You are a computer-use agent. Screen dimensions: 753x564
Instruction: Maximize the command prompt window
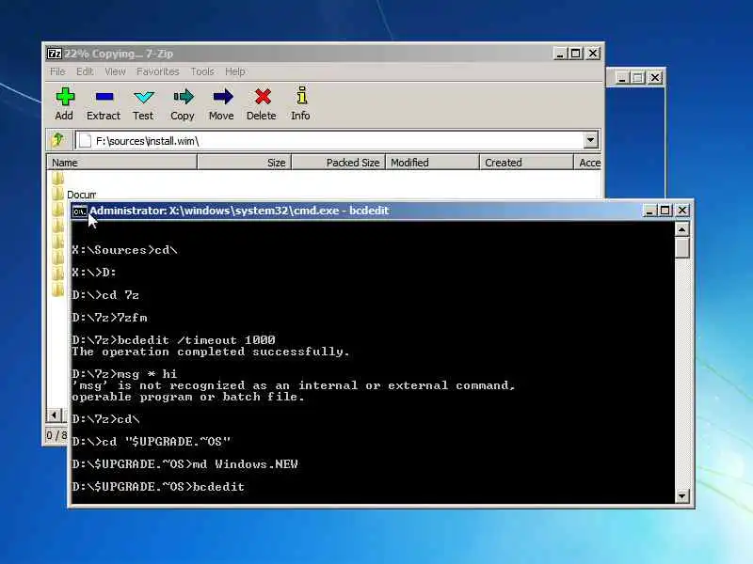click(665, 211)
